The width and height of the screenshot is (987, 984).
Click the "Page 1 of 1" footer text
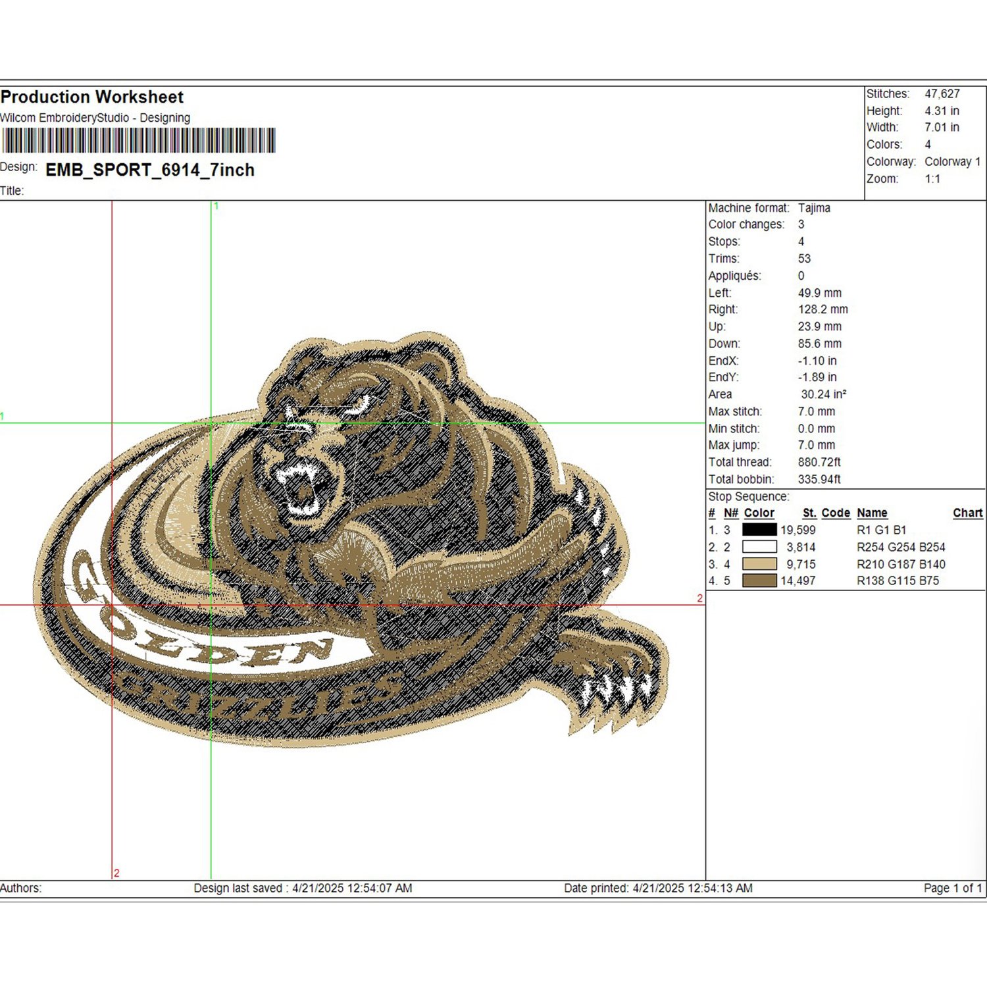click(953, 888)
